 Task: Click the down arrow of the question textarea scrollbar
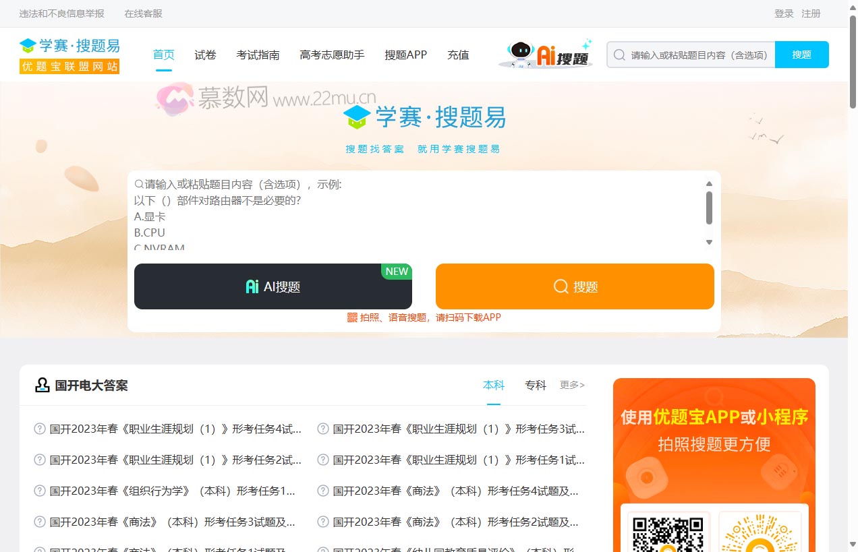709,241
